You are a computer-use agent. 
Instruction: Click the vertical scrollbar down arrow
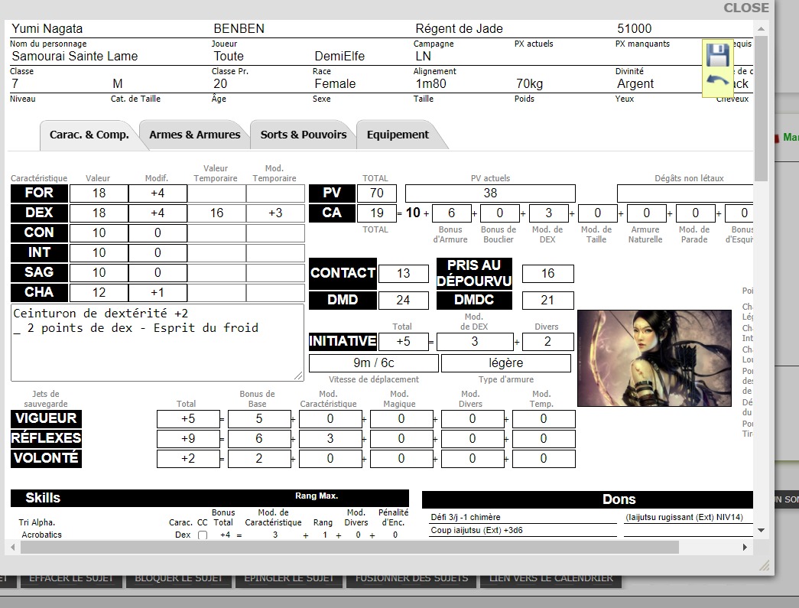click(x=760, y=530)
